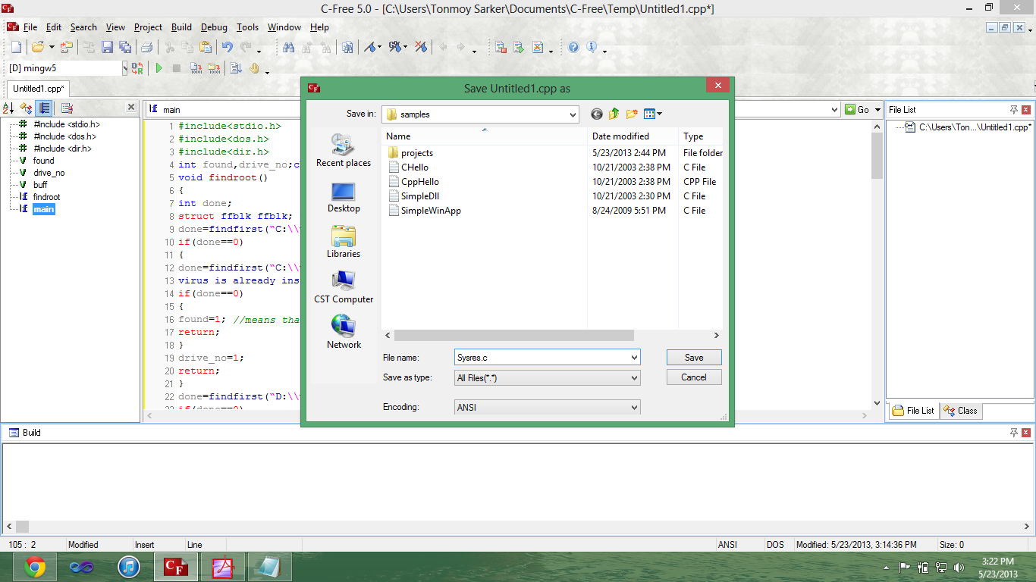Click the Paste toolbar icon
The image size is (1036, 582).
pyautogui.click(x=204, y=47)
